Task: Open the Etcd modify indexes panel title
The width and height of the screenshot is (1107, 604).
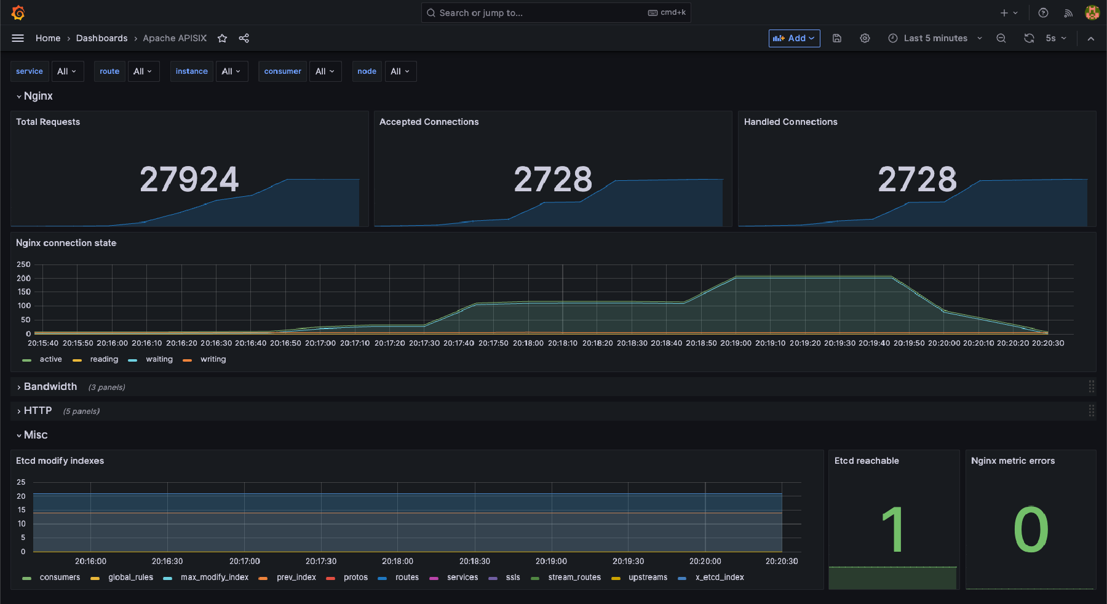Action: click(x=60, y=461)
